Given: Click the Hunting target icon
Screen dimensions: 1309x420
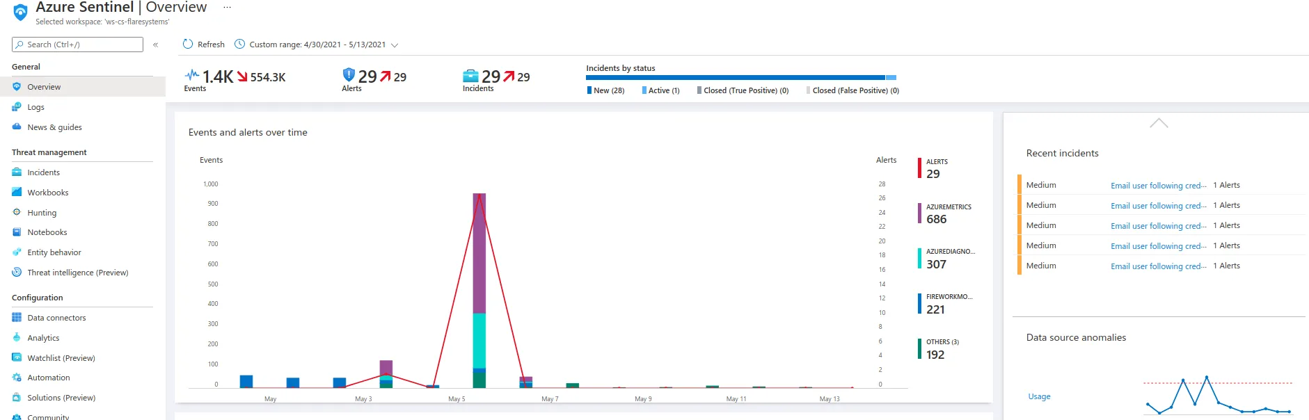Looking at the screenshot, I should click(x=17, y=213).
